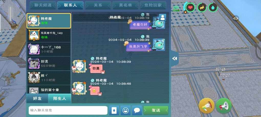Image resolution: width=261 pixels, height=117 pixels.
Task: Select contact 东风寄千愁_142
Action: tap(49, 35)
